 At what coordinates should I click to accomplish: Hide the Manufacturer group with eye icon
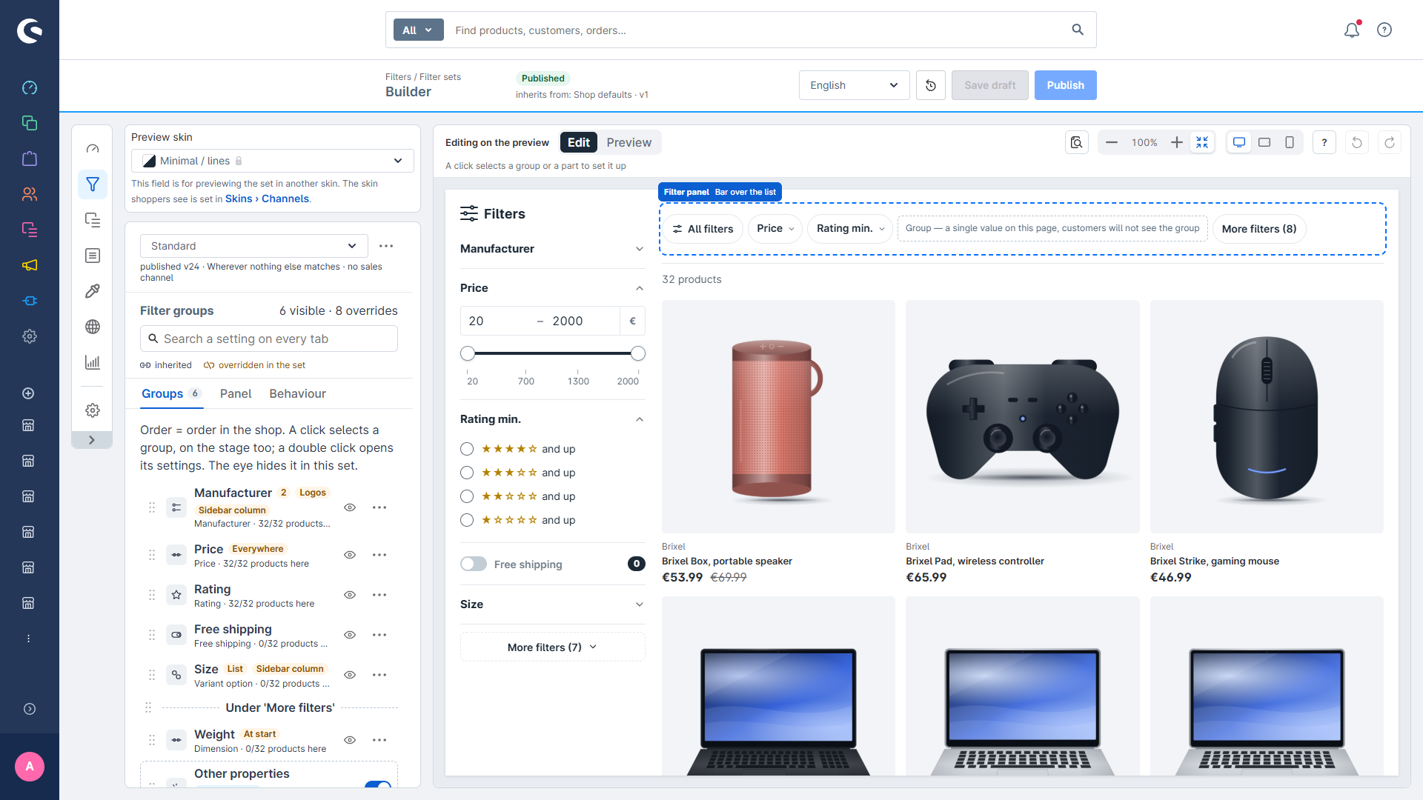(350, 507)
